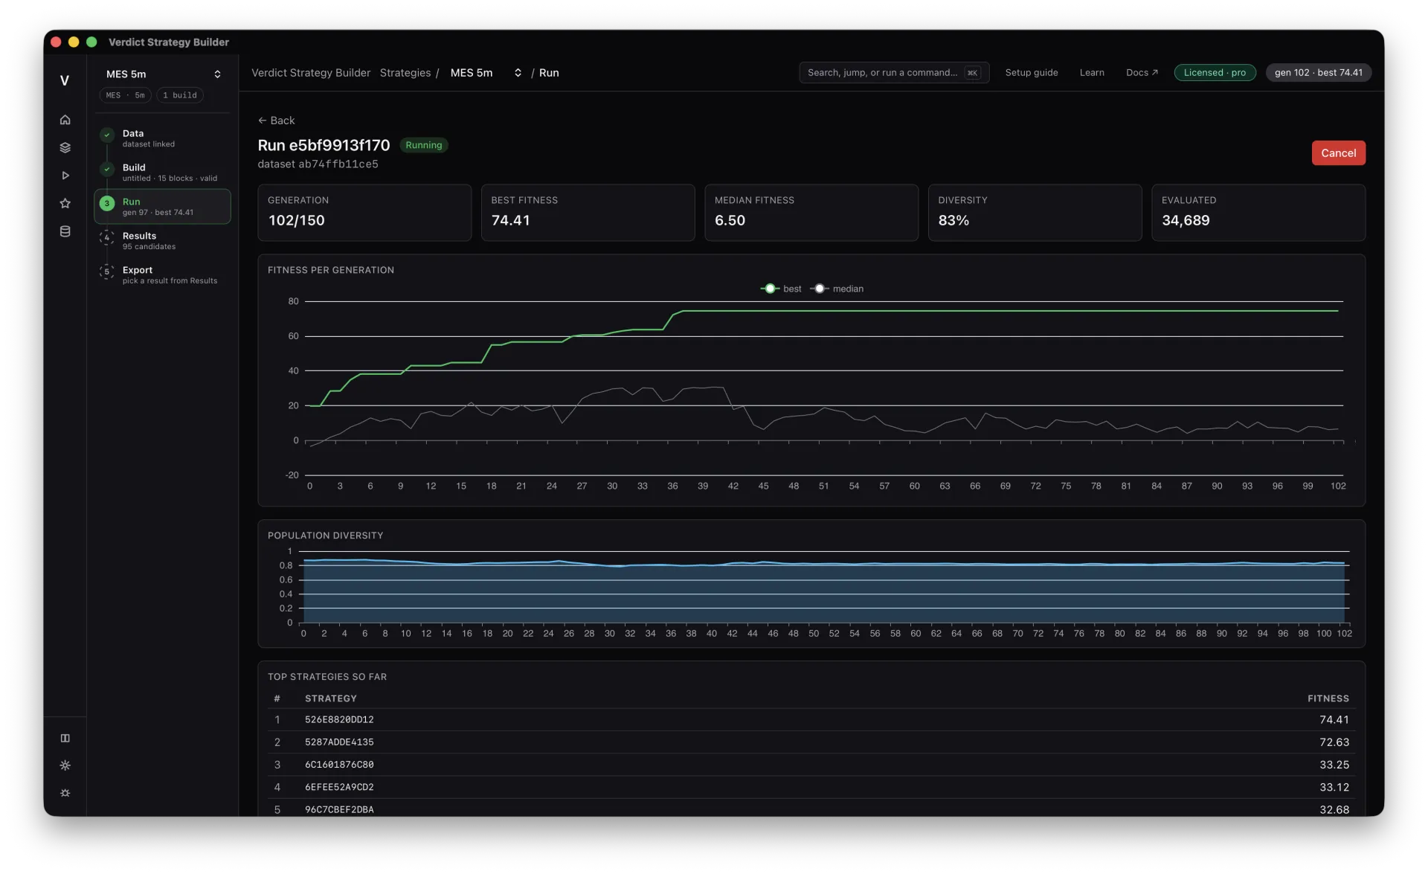The image size is (1428, 874).
Task: Select the Run step in workflow
Action: coord(162,206)
